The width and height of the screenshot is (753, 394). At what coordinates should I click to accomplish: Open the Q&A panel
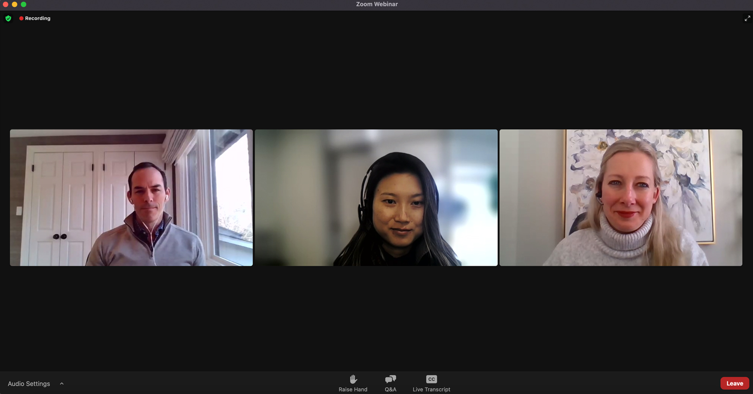(391, 384)
